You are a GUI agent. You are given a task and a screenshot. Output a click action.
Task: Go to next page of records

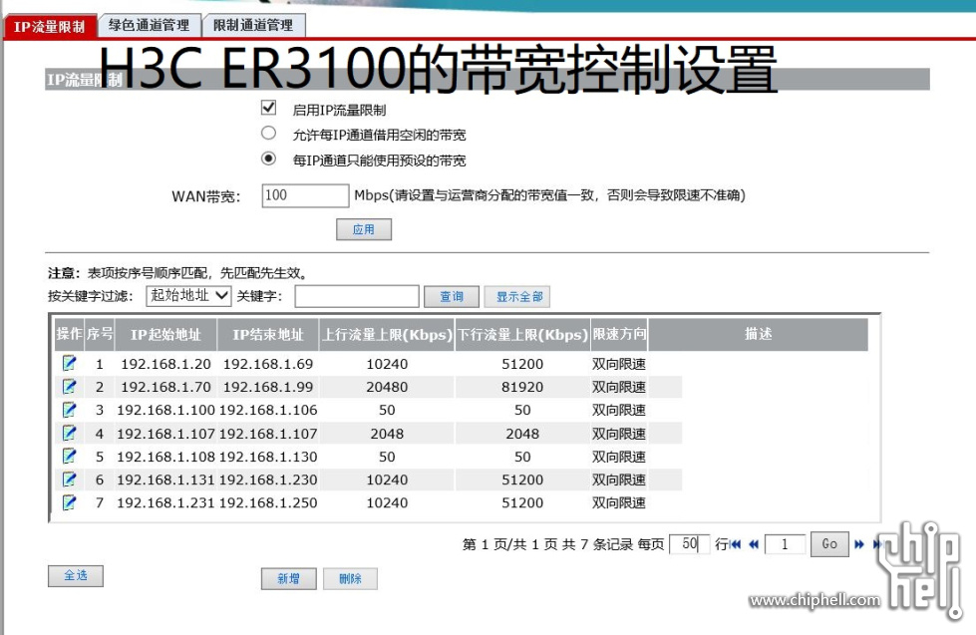point(859,544)
